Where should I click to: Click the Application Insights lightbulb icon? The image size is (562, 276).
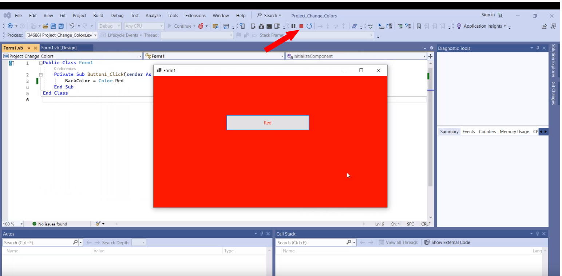click(x=459, y=26)
